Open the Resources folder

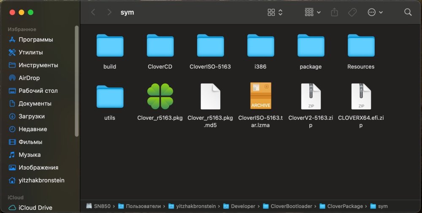(361, 46)
